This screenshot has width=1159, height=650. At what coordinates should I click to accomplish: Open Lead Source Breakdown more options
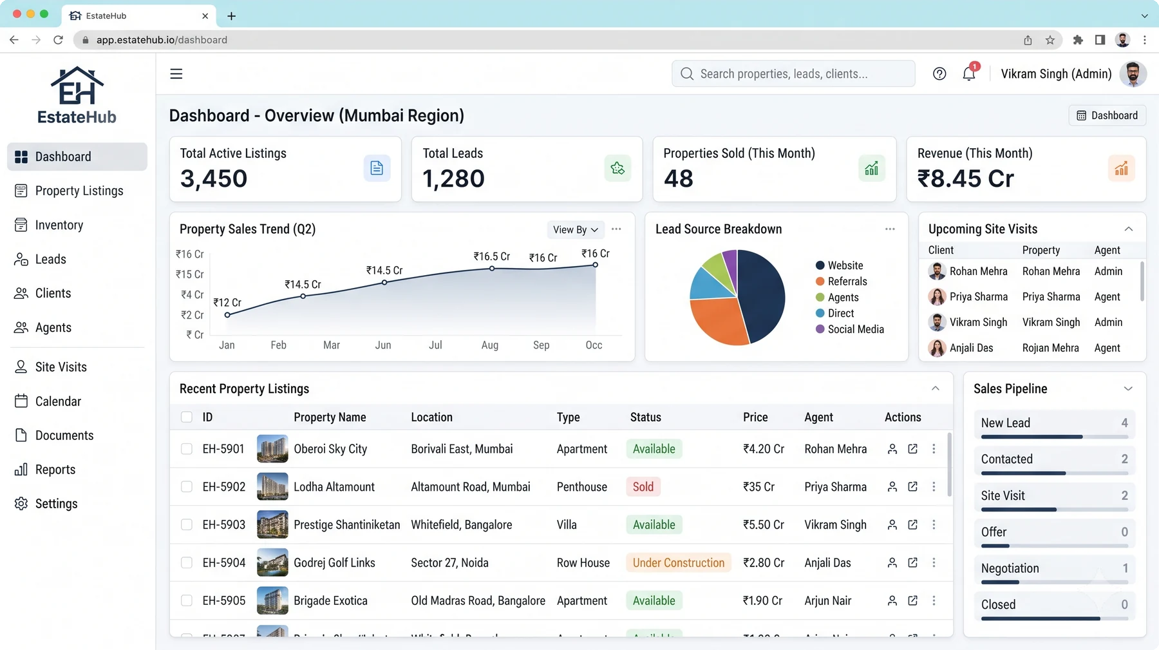click(890, 229)
